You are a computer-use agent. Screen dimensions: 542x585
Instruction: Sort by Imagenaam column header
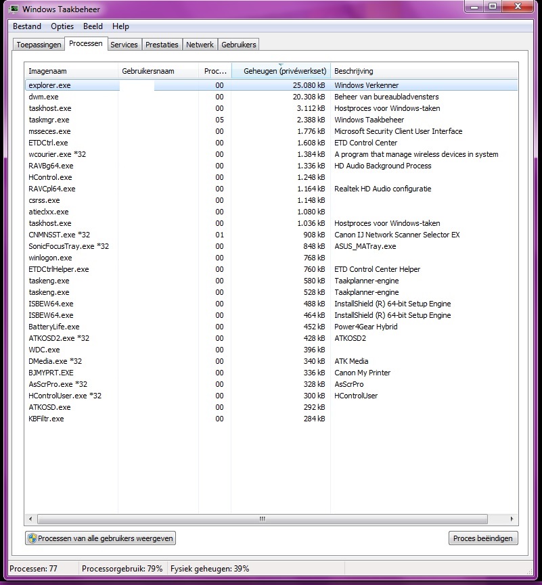(71, 71)
